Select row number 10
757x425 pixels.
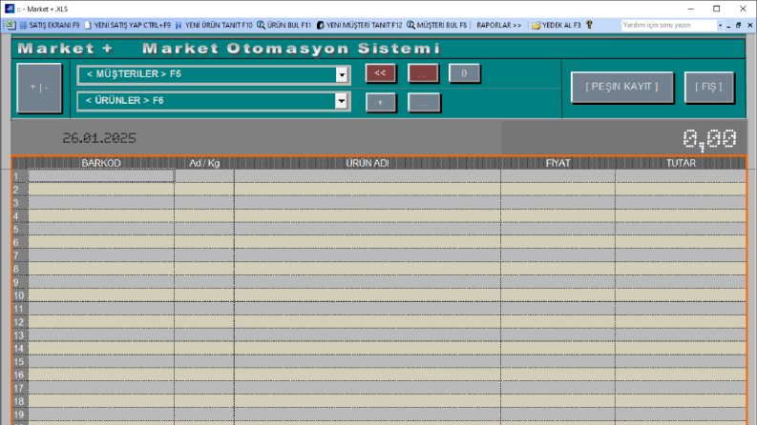(x=19, y=295)
